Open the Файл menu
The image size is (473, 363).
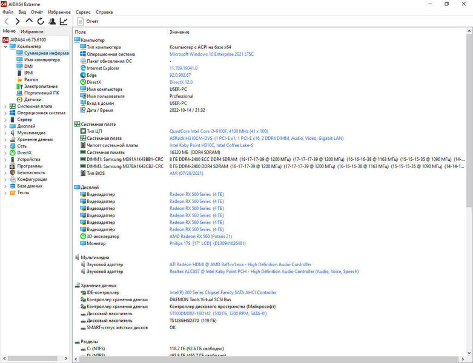(8, 12)
